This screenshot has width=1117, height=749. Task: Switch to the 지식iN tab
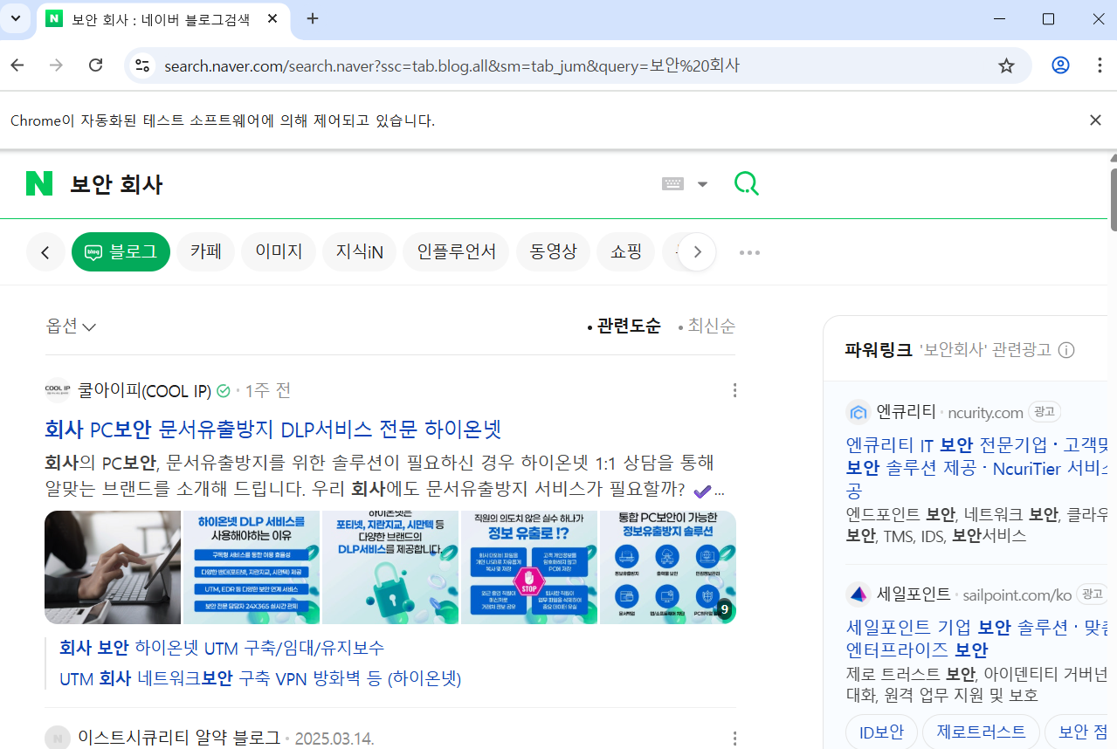tap(359, 252)
